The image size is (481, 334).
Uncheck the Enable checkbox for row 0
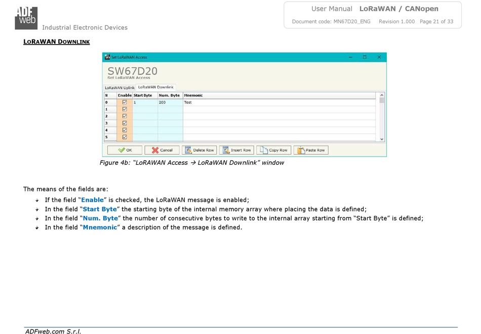(x=125, y=102)
